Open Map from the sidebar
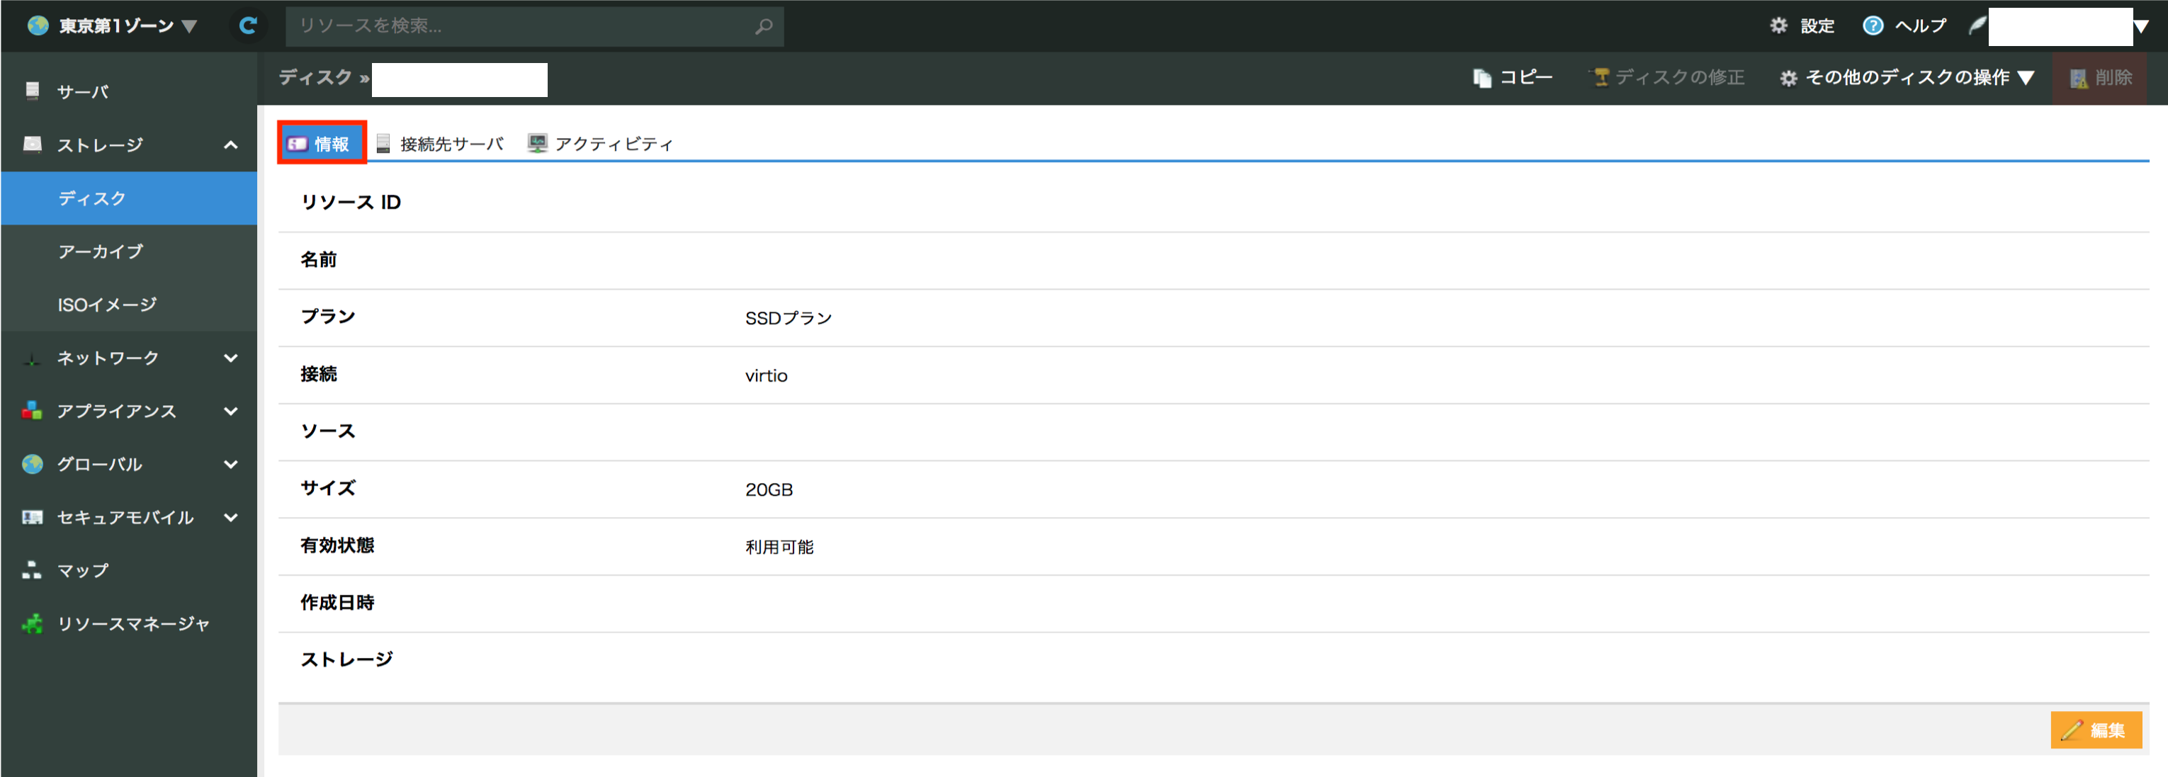Screen dimensions: 2168x777 (82, 571)
